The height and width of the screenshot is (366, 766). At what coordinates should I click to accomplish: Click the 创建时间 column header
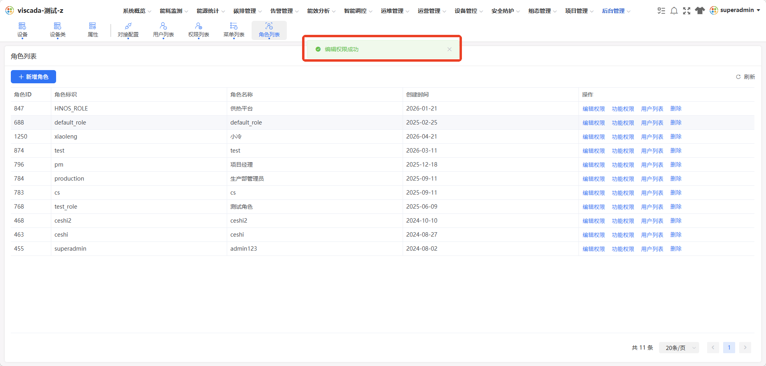click(x=417, y=95)
